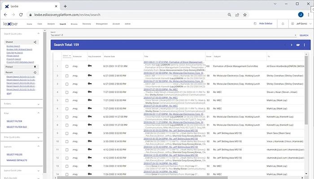
Task: Open the Discovery menu
Action: click(87, 24)
